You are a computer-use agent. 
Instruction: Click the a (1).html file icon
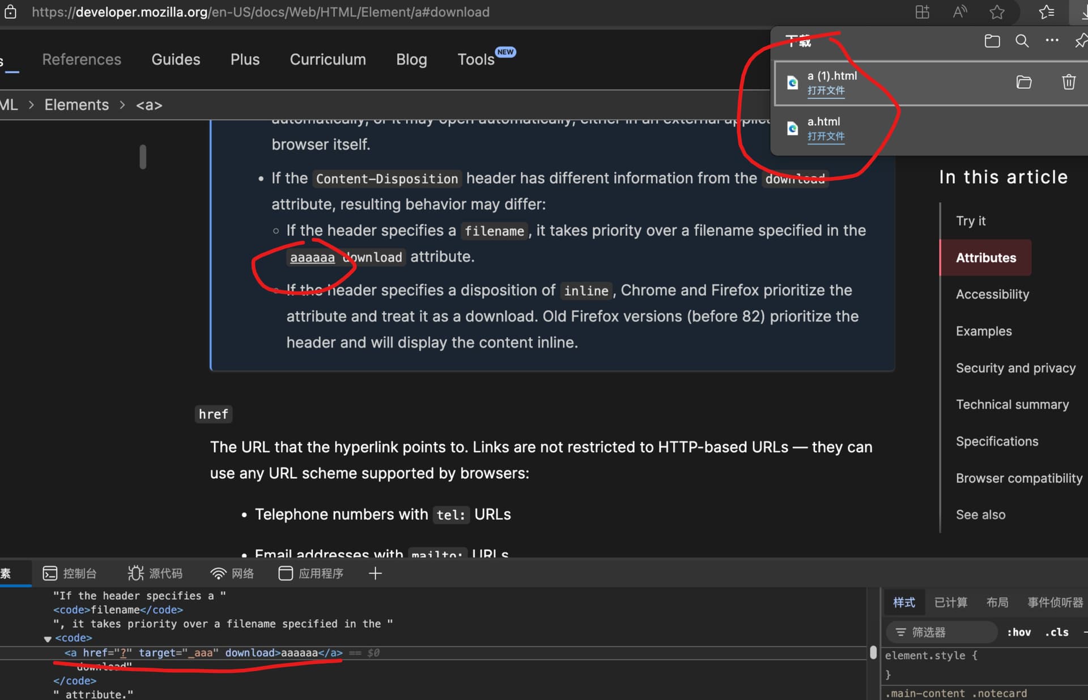click(793, 83)
